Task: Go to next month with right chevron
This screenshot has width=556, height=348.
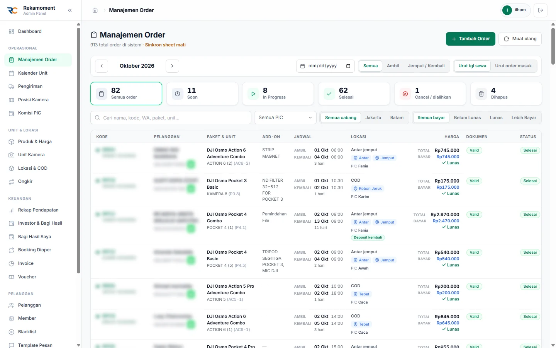Action: pos(172,66)
